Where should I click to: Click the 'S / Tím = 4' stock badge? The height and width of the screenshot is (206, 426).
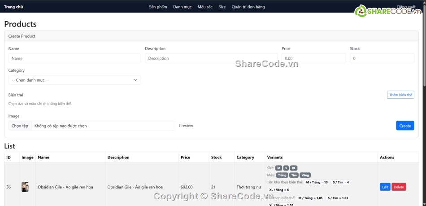[341, 182]
